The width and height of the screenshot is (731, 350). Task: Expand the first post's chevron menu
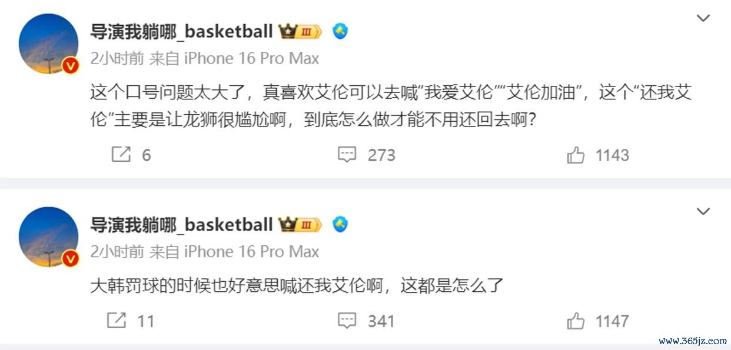pos(703,18)
